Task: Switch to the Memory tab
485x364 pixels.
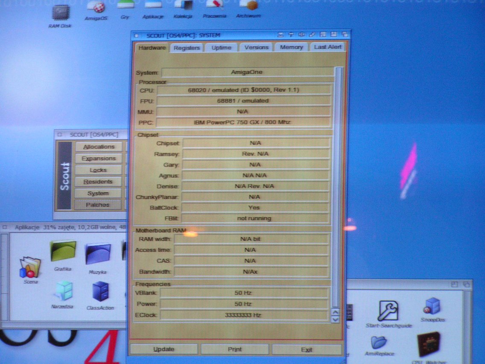Action: (x=291, y=47)
